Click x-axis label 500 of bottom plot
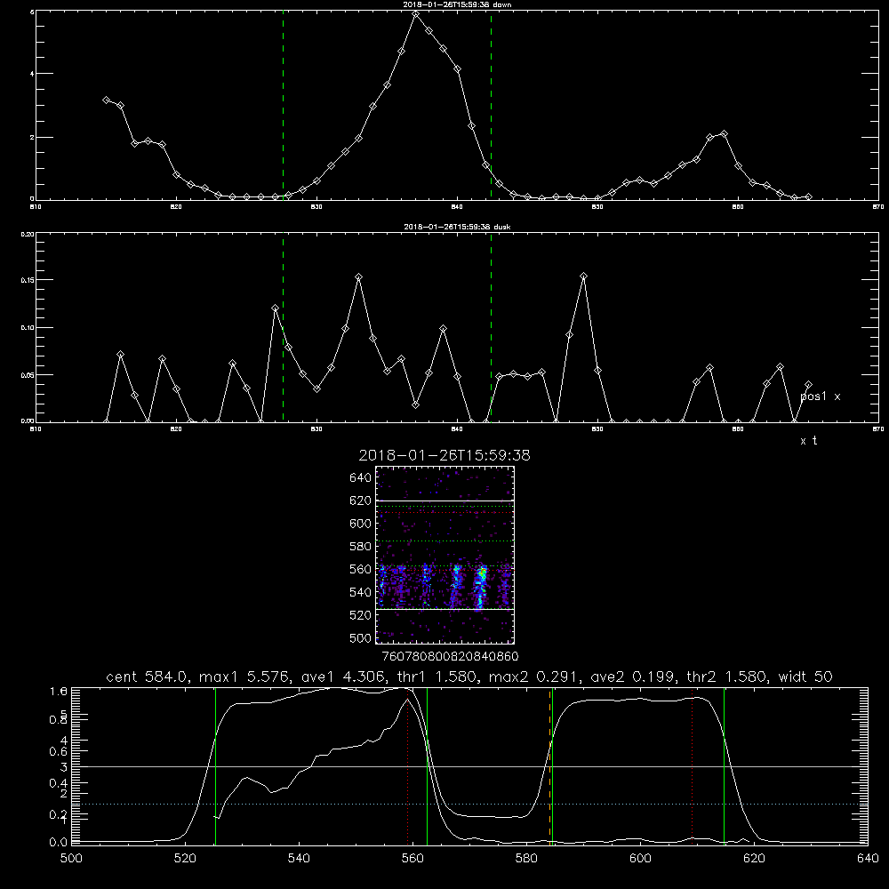 point(71,859)
